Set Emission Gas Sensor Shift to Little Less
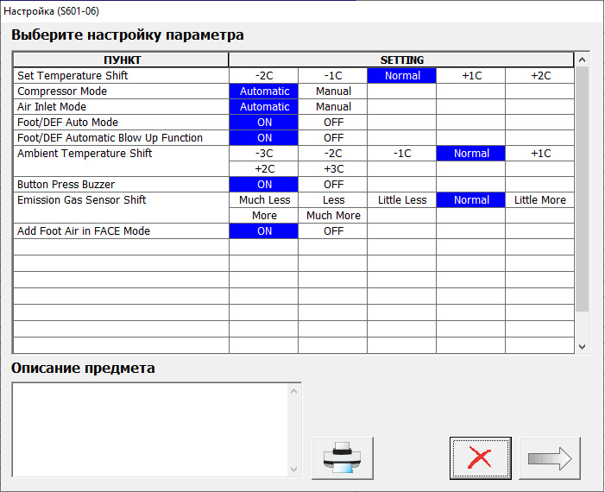This screenshot has width=605, height=492. pyautogui.click(x=402, y=200)
